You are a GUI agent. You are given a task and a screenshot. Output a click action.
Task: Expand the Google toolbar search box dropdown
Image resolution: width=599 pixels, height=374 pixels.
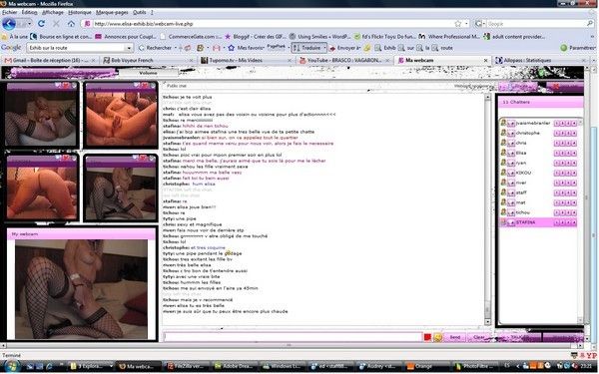(x=129, y=48)
